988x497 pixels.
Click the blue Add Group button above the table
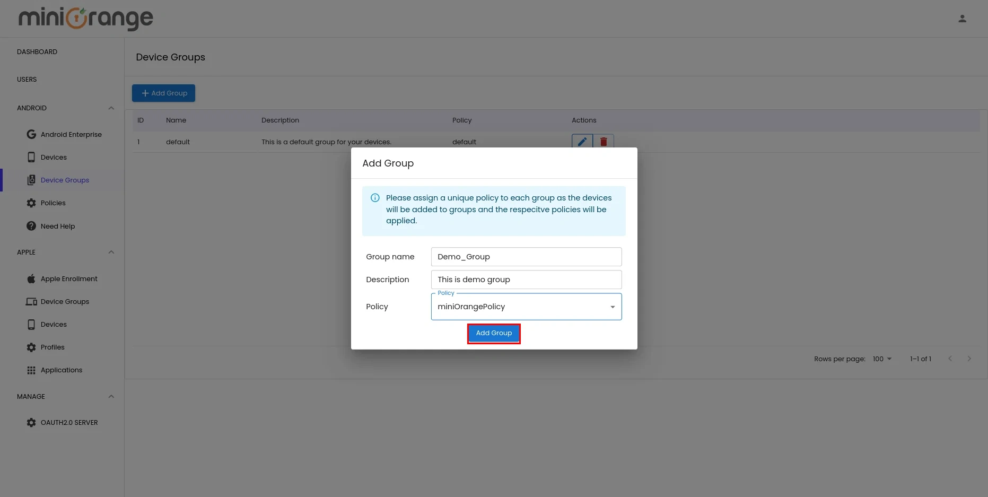click(163, 93)
